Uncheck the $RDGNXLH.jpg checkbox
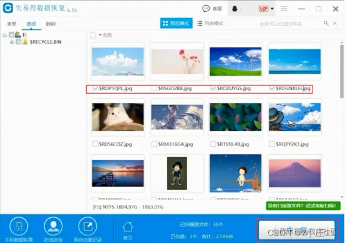The height and width of the screenshot is (243, 345). (x=272, y=89)
